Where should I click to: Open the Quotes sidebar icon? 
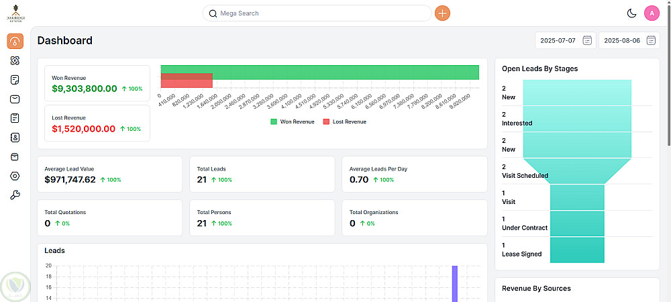pos(15,80)
